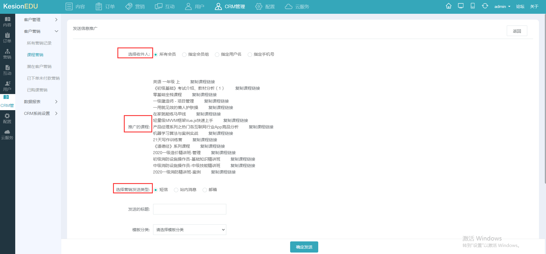The image size is (546, 254).
Task: Open the 用户 top navigation menu
Action: pyautogui.click(x=195, y=6)
